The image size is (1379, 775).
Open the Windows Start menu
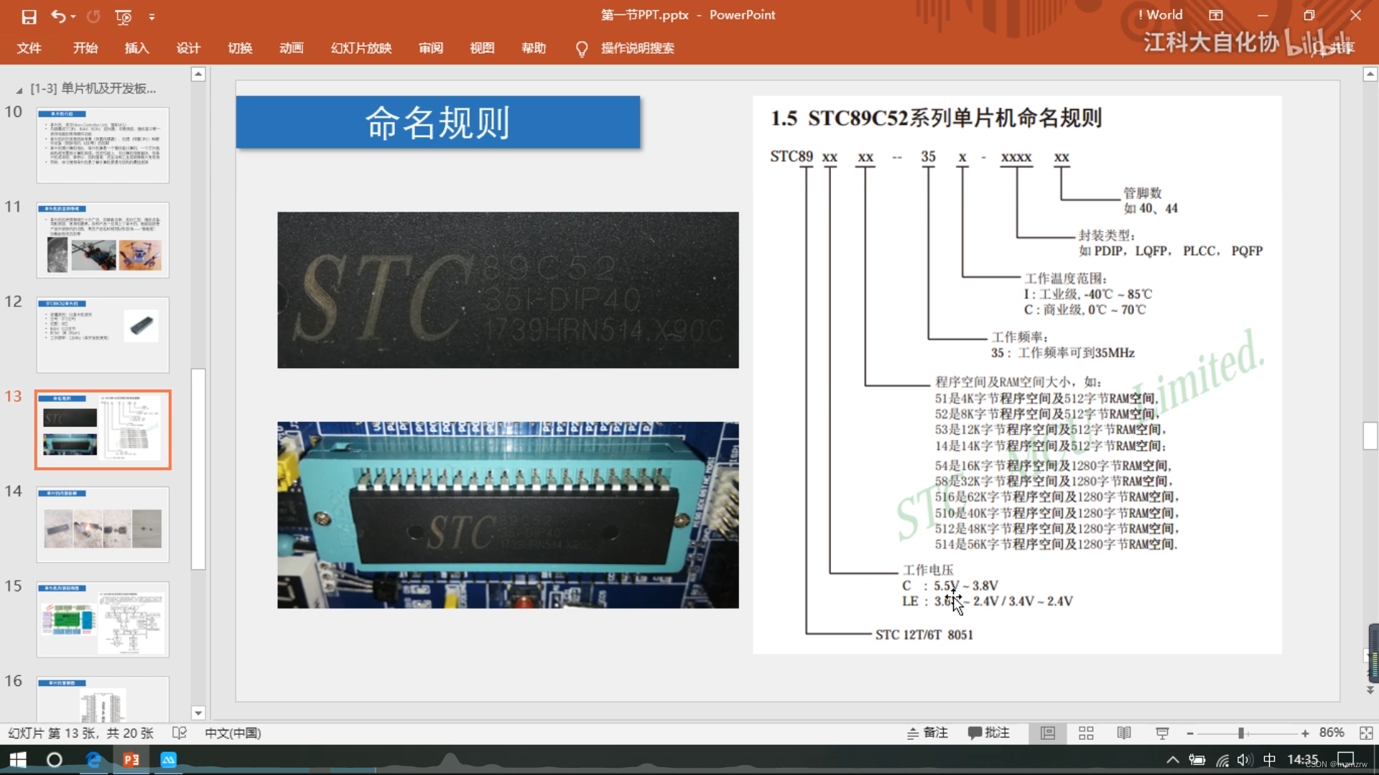click(18, 759)
